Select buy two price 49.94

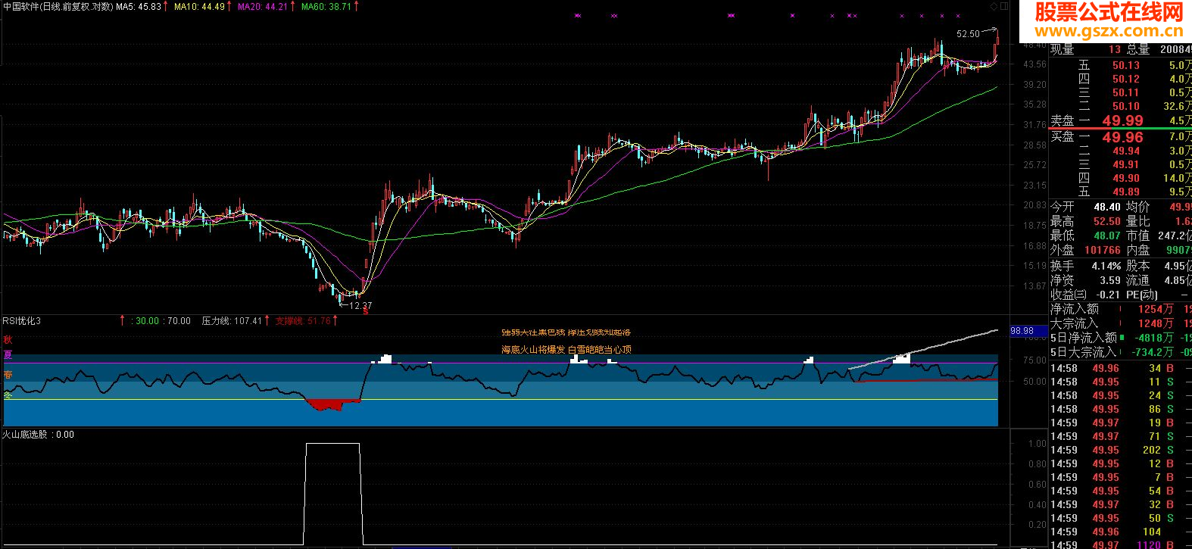coord(1126,151)
